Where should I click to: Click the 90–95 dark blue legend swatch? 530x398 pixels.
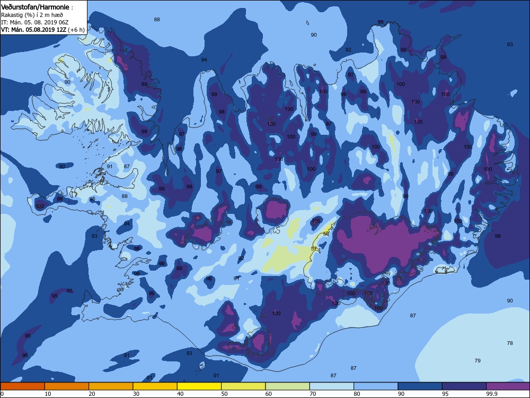[420, 386]
